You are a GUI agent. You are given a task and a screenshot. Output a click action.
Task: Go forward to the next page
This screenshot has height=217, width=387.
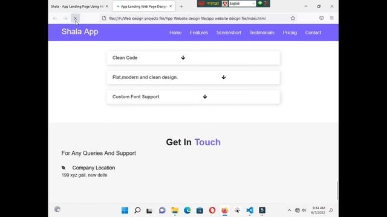(x=65, y=18)
